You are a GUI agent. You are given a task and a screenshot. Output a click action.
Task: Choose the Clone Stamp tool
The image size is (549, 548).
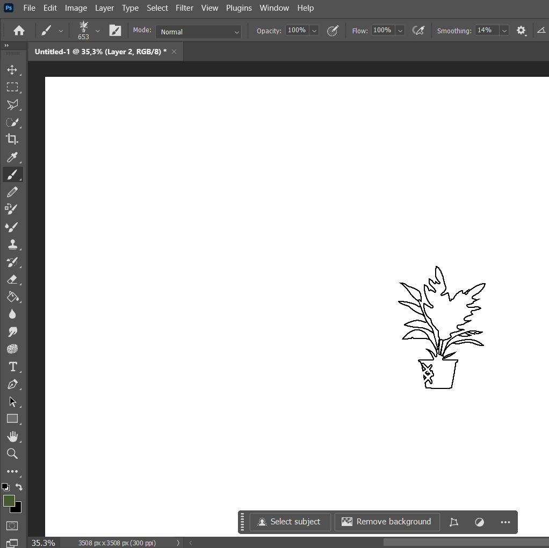tap(12, 244)
